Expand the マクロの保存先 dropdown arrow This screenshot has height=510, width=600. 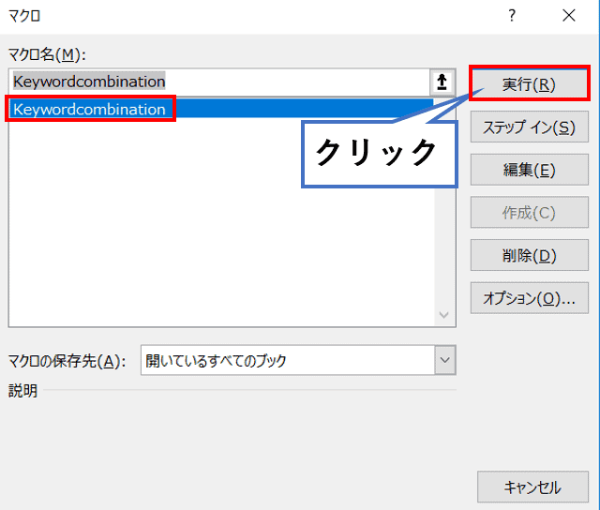click(444, 360)
